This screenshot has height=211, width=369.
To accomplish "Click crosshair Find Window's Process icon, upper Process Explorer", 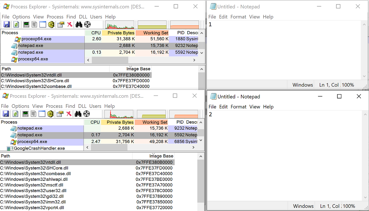I will tap(87, 25).
